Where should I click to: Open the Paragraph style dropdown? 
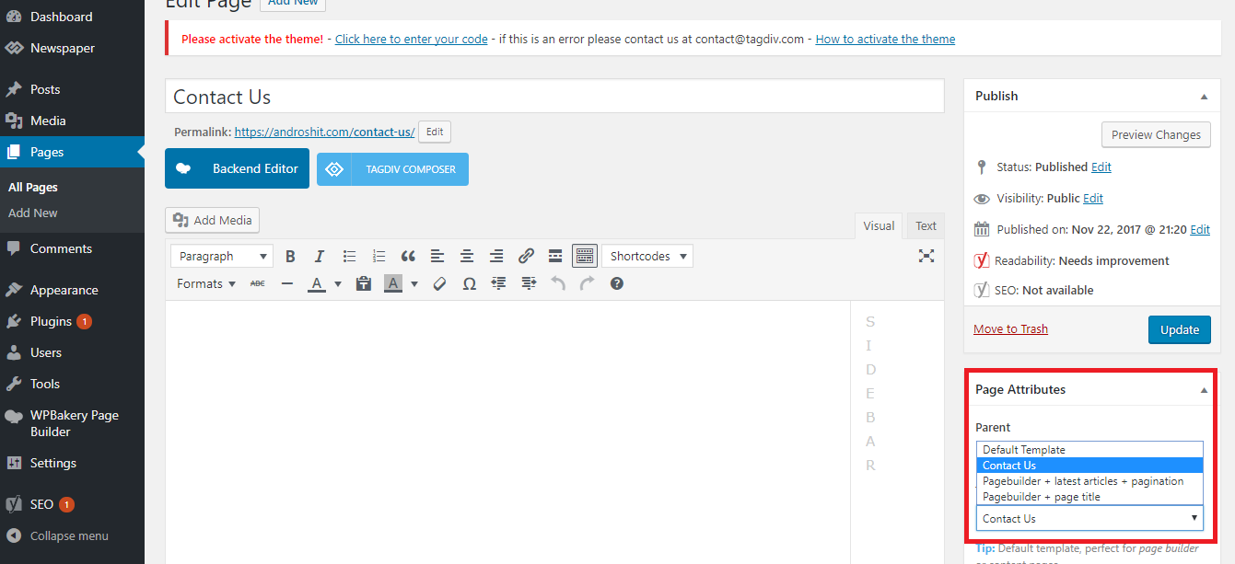point(221,256)
